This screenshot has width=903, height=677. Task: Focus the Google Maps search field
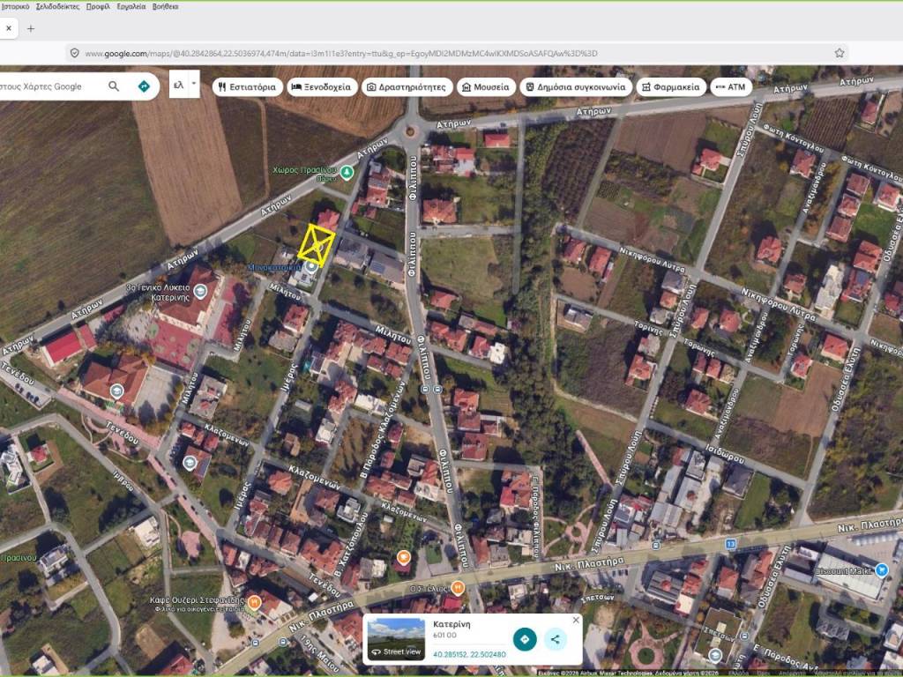49,86
